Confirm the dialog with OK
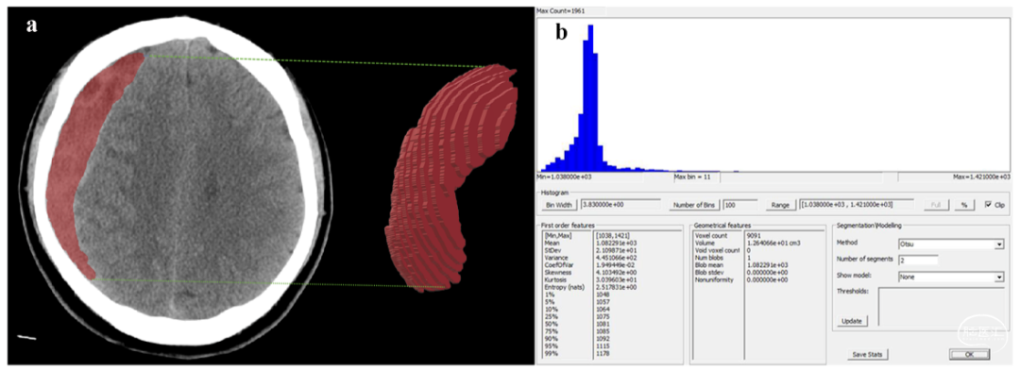The height and width of the screenshot is (371, 1020). click(969, 355)
